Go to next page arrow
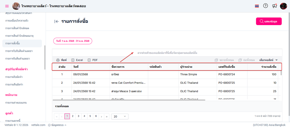The height and width of the screenshot is (128, 290). [101, 116]
